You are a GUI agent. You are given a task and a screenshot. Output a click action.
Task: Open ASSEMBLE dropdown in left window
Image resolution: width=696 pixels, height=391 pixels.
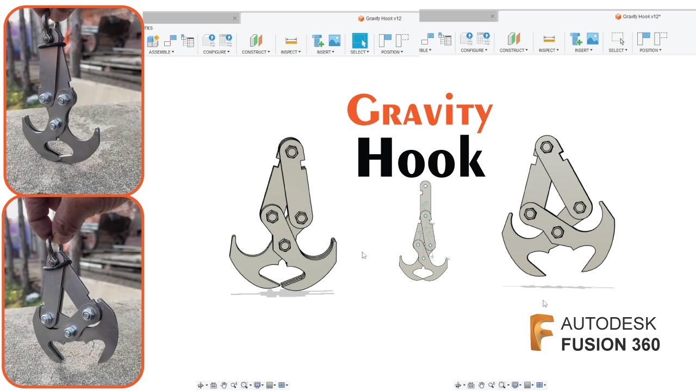pos(161,52)
